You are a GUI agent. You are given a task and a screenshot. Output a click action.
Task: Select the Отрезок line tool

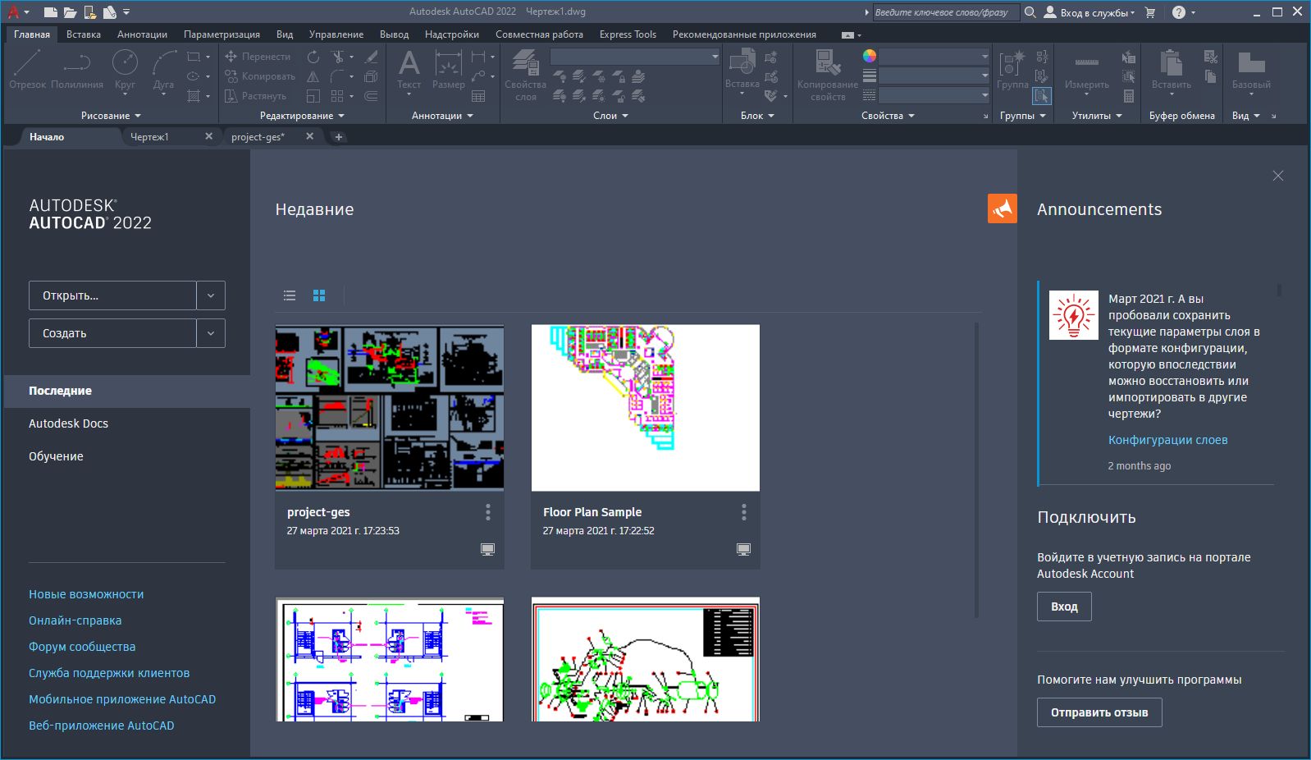[27, 69]
